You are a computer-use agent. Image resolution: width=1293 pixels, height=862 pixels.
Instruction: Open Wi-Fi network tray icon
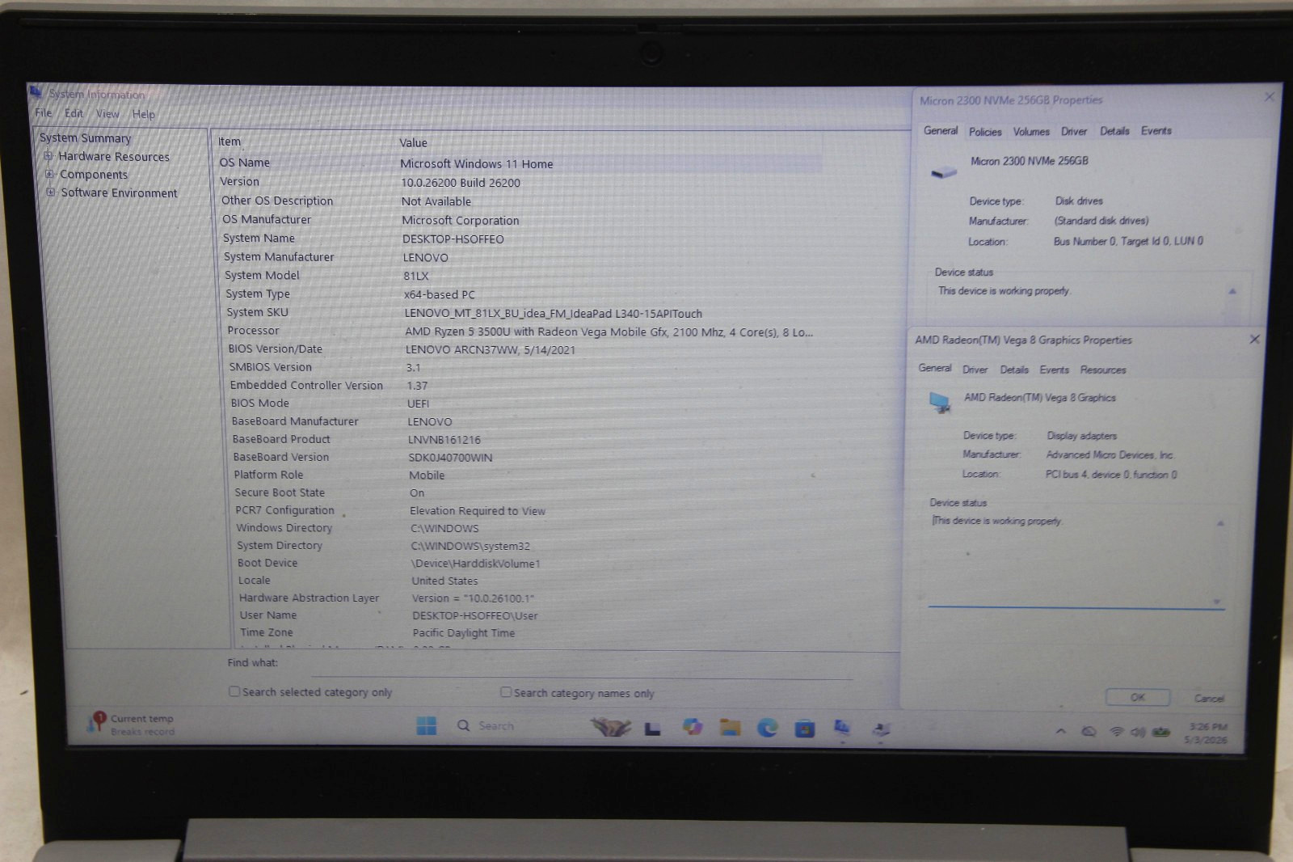1116,732
